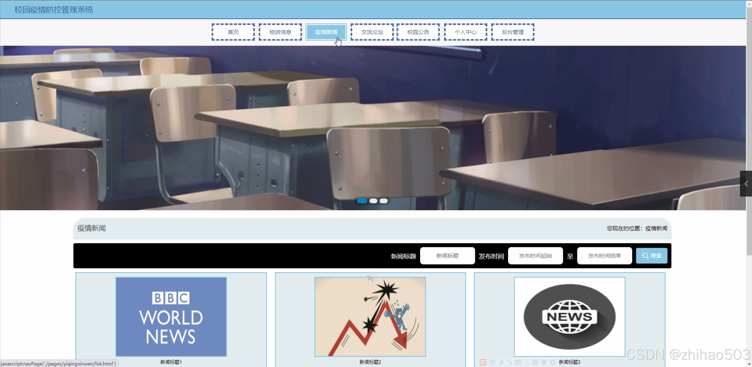Click the 新闻标题 search input field

click(447, 256)
